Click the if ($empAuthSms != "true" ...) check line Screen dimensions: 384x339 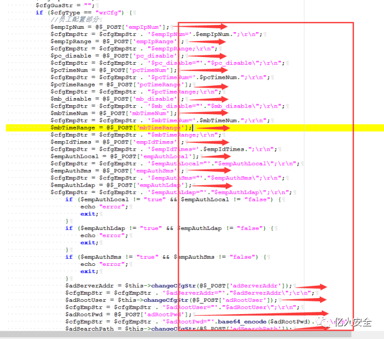click(x=166, y=257)
